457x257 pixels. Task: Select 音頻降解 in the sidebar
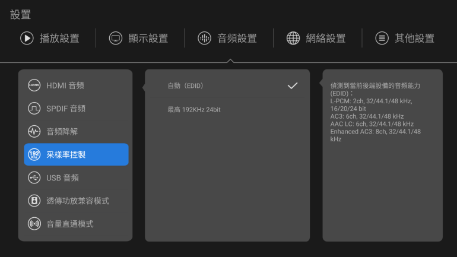[x=76, y=131]
